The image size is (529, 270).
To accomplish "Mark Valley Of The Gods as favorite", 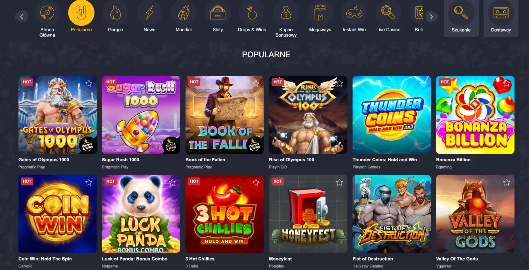I will tap(507, 182).
